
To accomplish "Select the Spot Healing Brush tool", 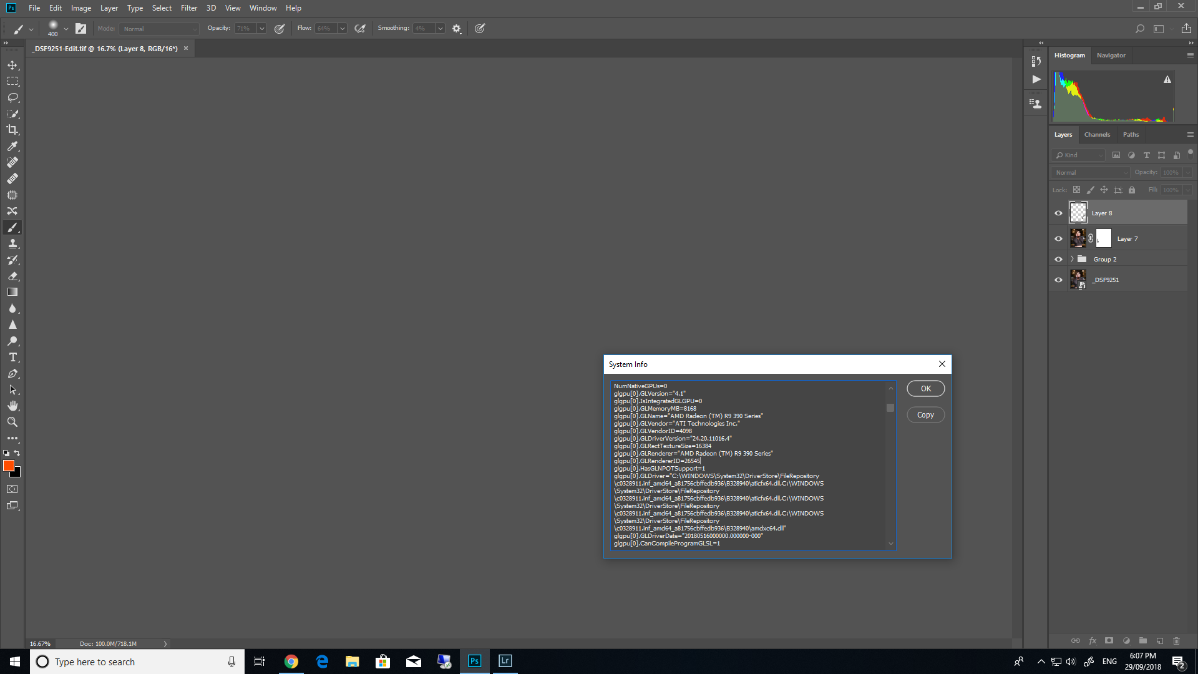I will coord(12,162).
